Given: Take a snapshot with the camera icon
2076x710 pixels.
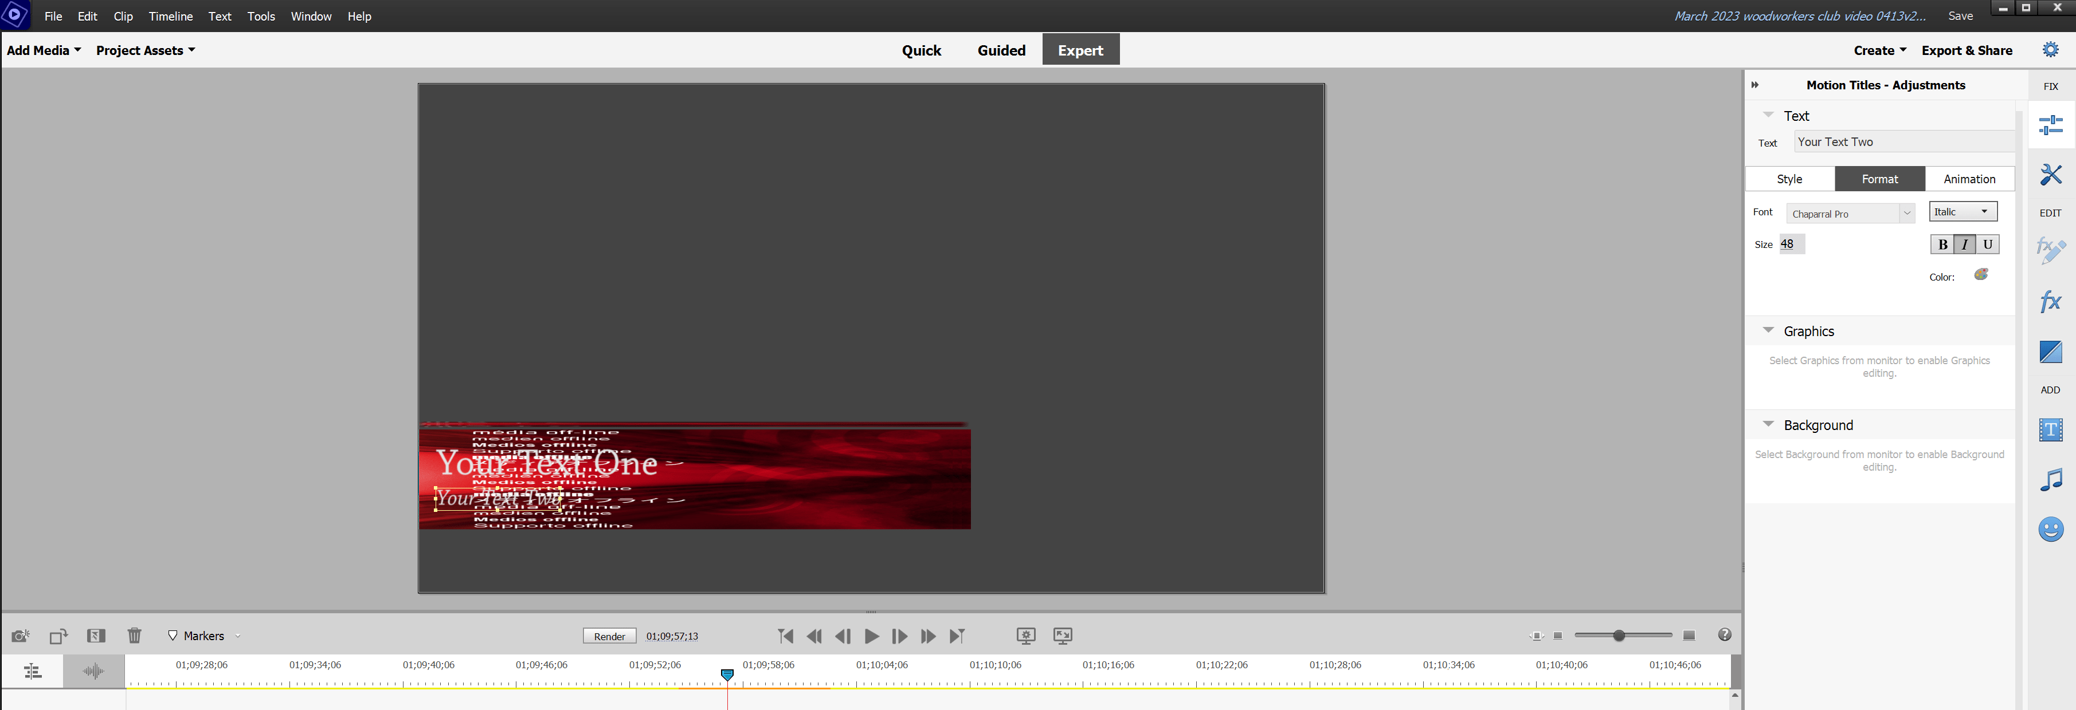Looking at the screenshot, I should click(20, 636).
